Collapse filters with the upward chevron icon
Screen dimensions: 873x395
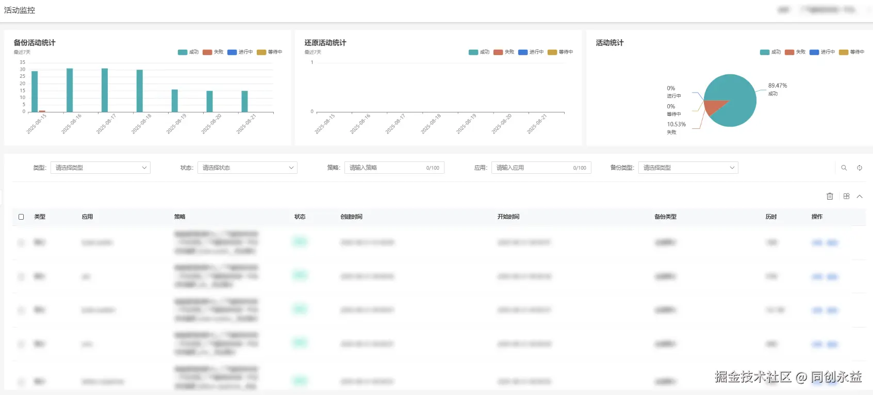860,196
